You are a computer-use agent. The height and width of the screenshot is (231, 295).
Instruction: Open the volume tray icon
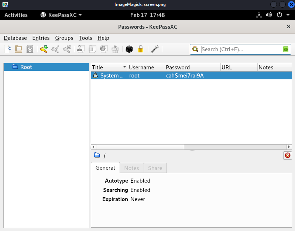click(x=269, y=15)
